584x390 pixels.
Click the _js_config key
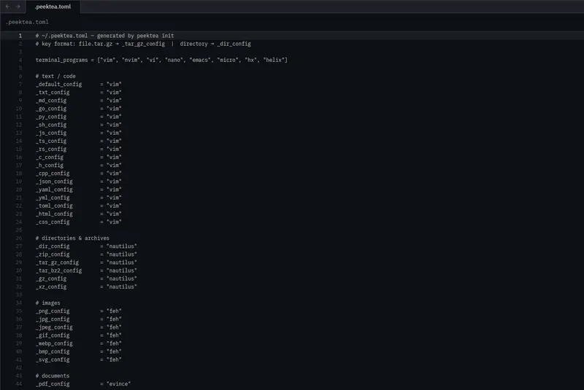coord(51,133)
